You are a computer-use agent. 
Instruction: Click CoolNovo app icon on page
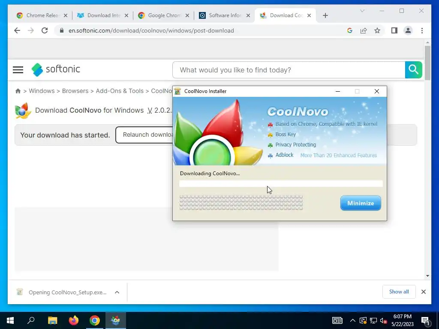23,110
